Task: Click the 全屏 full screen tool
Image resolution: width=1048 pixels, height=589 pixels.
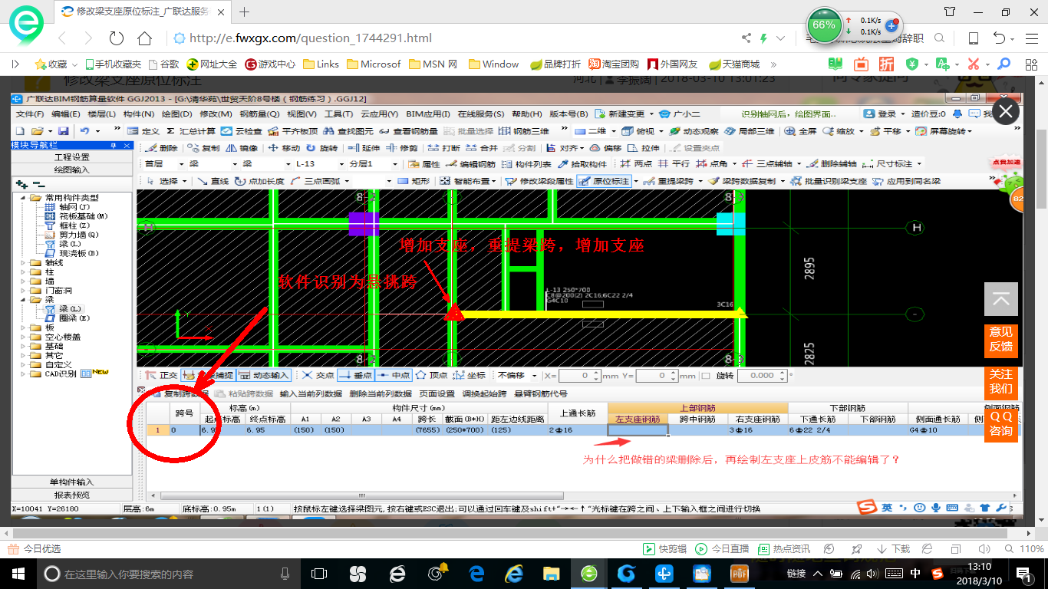Action: click(801, 131)
